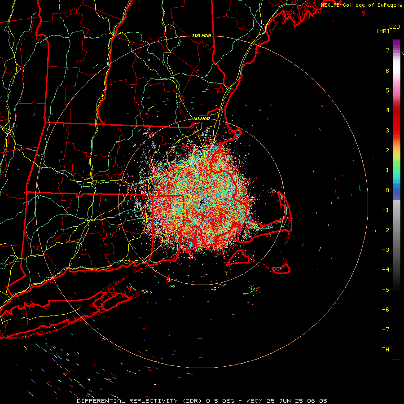Click the -7 value on the color scale
The height and width of the screenshot is (404, 404).
(x=386, y=329)
